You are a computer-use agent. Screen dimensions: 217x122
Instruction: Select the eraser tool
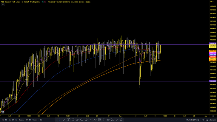coord(121,120)
